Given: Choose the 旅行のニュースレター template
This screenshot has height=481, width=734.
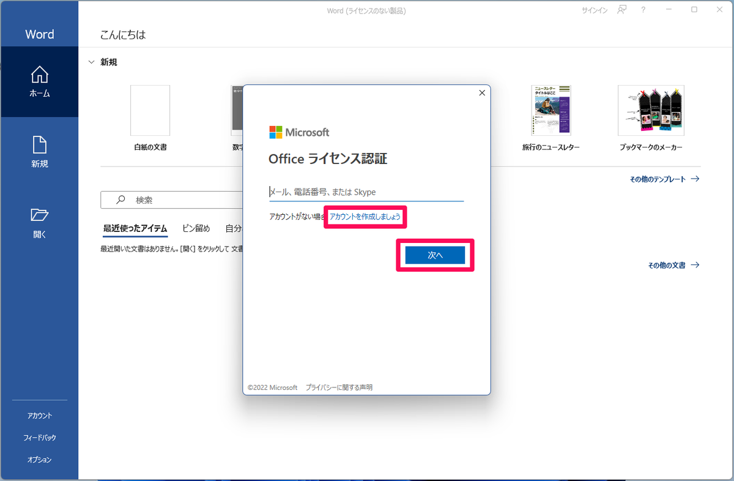Looking at the screenshot, I should point(550,117).
